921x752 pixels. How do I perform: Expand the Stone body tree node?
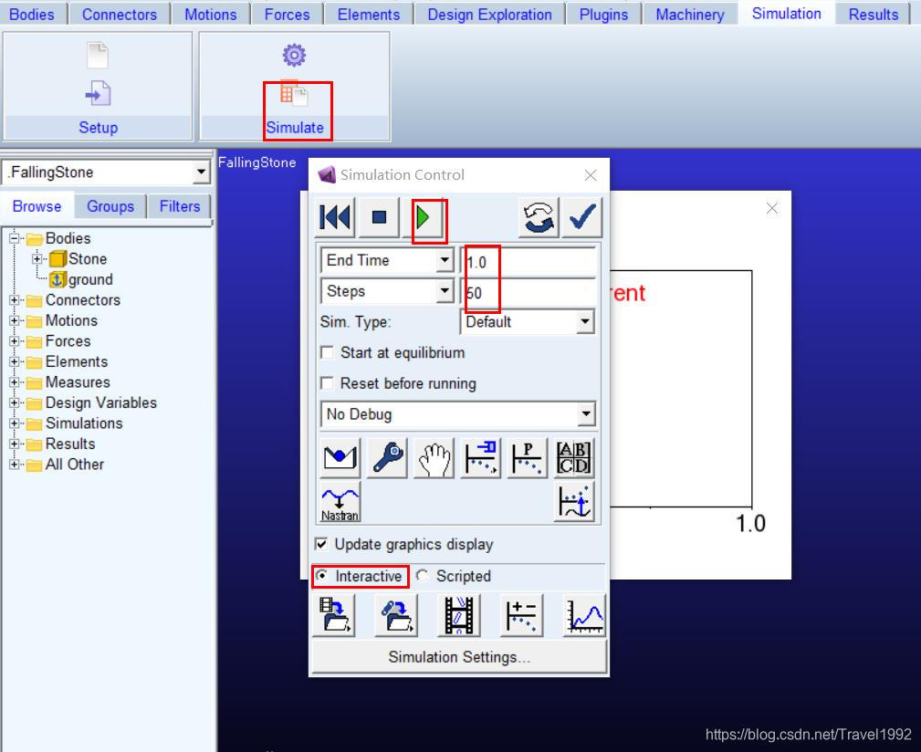coord(38,259)
